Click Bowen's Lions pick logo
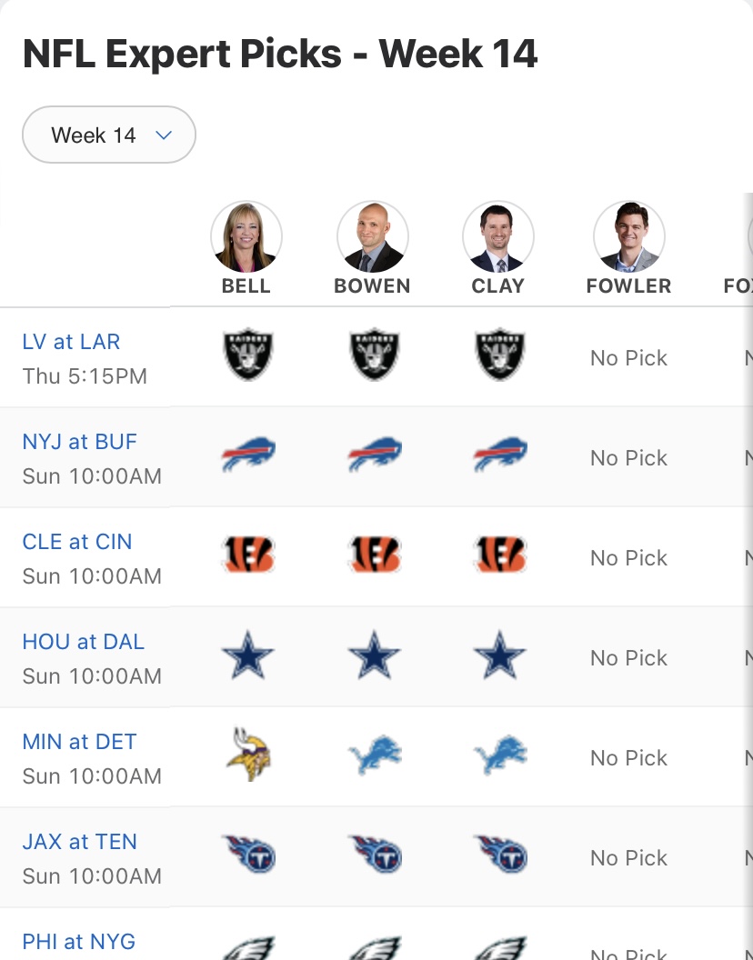 [375, 755]
